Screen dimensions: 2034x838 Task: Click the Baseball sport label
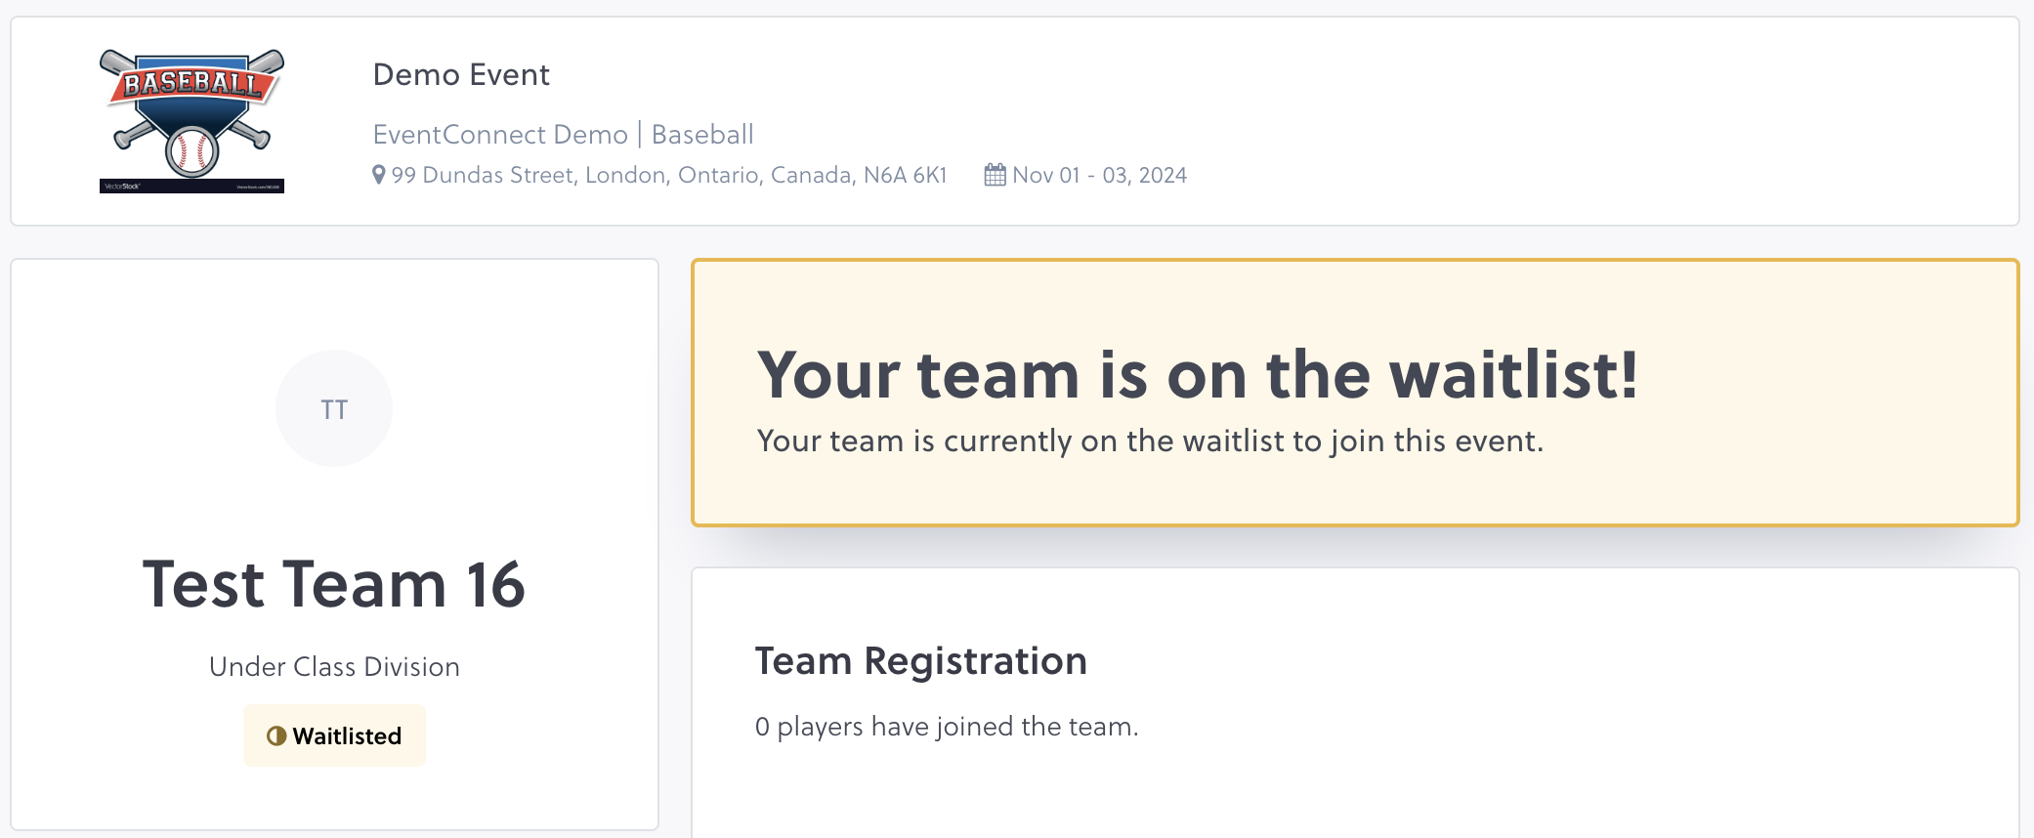[702, 134]
